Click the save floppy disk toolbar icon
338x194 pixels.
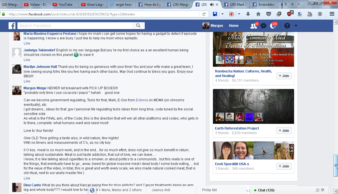tap(215, 14)
